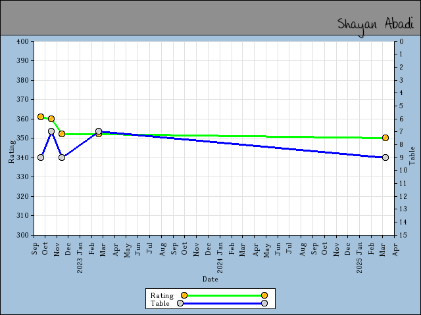Click the Date axis title
The height and width of the screenshot is (315, 421).
tap(210, 279)
